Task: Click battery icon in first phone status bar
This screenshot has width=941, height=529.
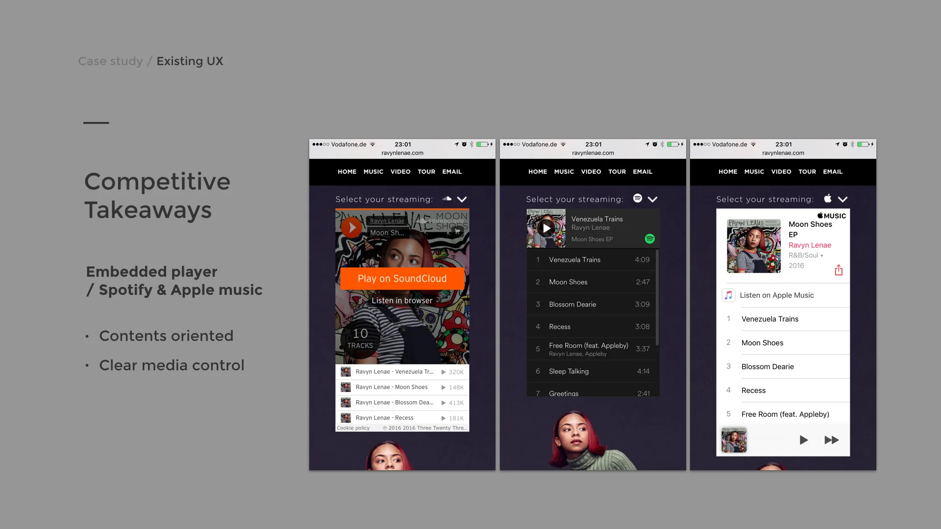Action: (x=483, y=144)
